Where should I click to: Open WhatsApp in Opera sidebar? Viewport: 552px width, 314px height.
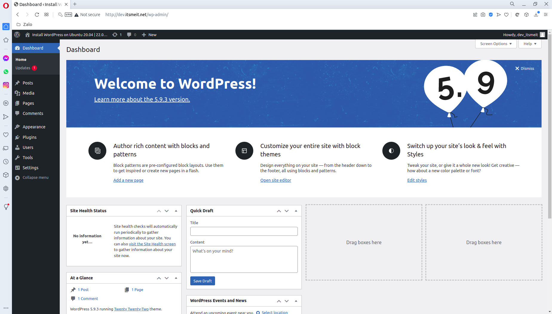(6, 72)
